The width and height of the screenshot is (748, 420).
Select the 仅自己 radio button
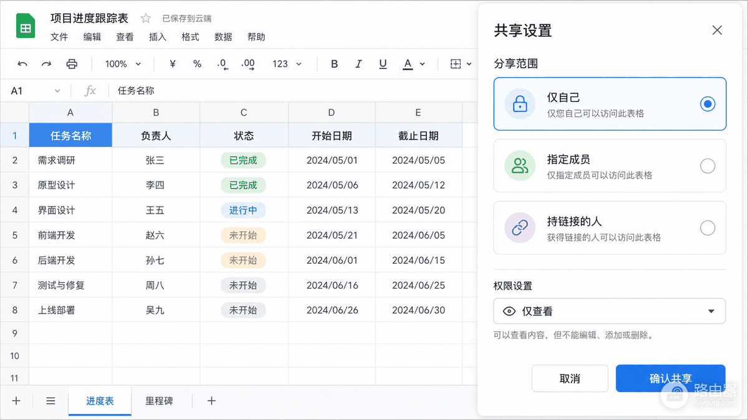(x=707, y=104)
